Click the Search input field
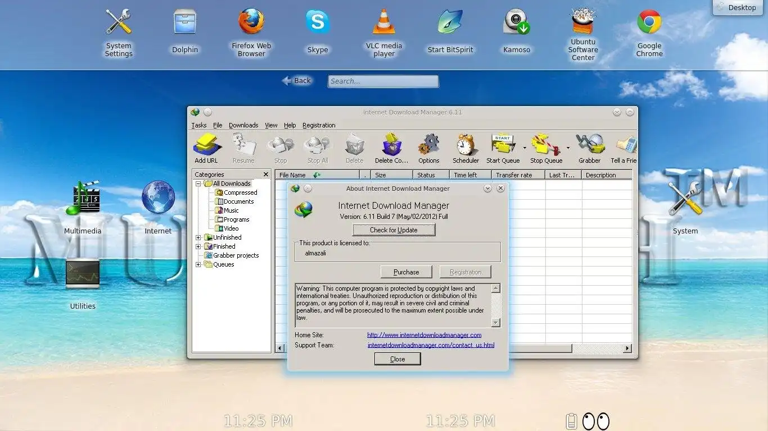This screenshot has width=768, height=431. tap(383, 81)
